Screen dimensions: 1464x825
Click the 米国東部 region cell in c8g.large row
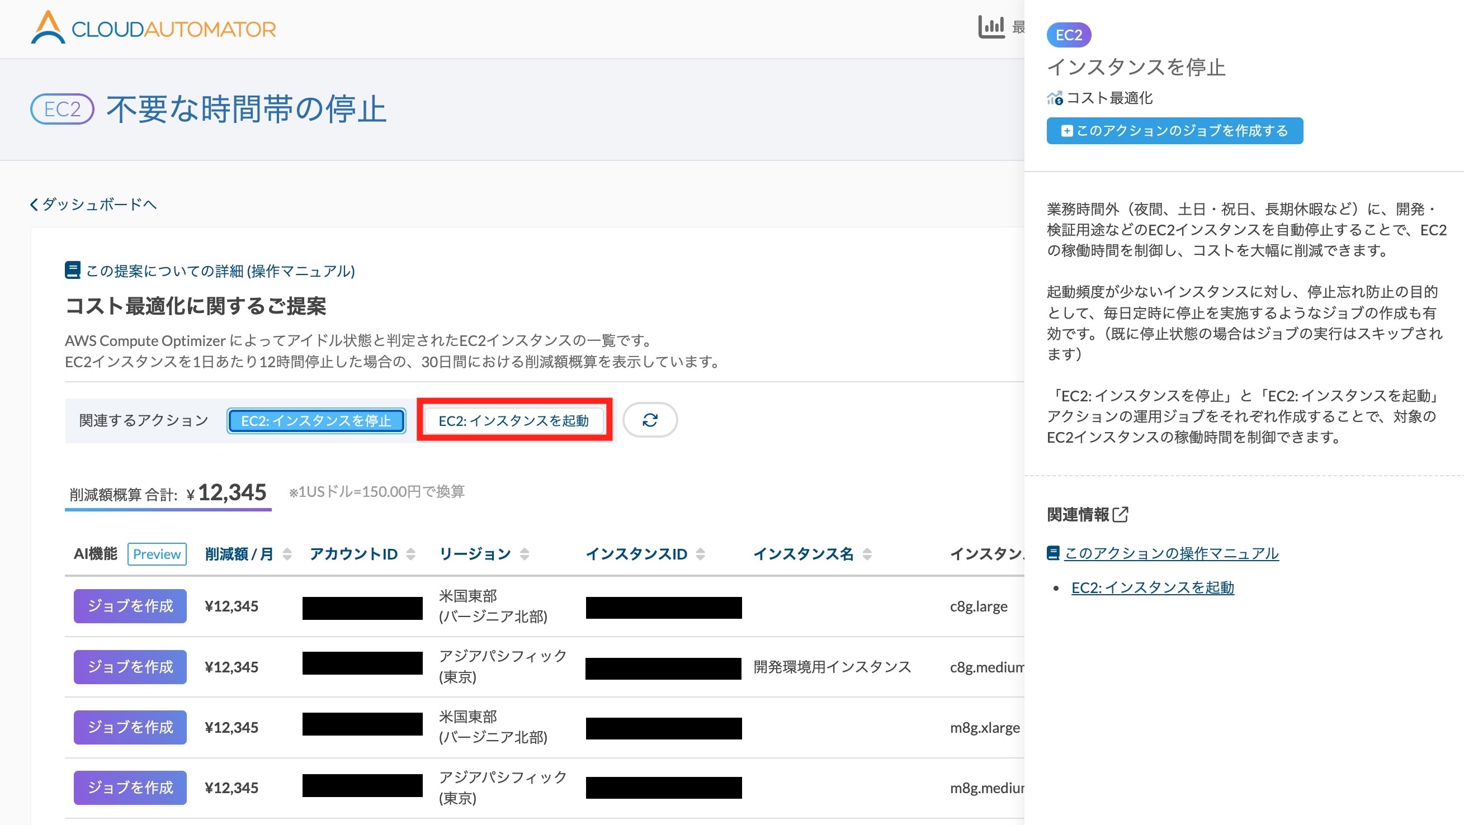click(492, 606)
